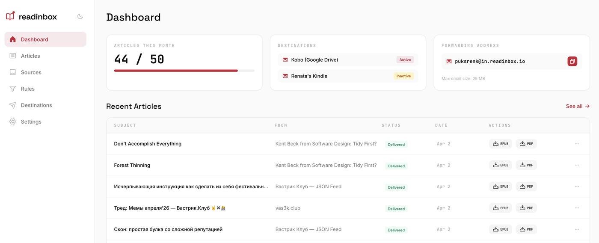The image size is (599, 243).
Task: Download EPUB for the vas3k.club article
Action: pos(500,208)
